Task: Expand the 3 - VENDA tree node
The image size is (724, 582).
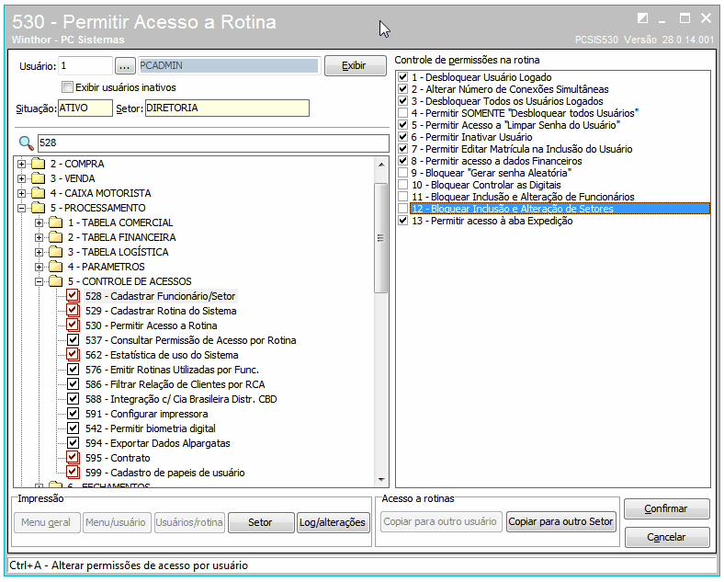Action: tap(21, 178)
